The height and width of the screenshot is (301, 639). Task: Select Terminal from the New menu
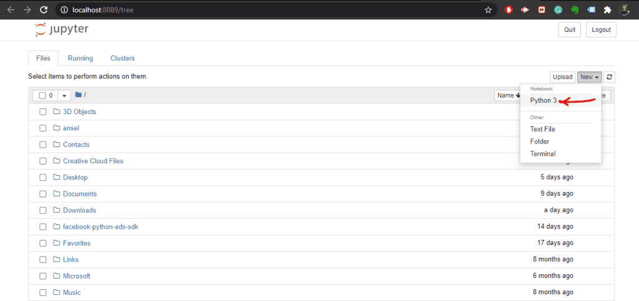pyautogui.click(x=542, y=154)
